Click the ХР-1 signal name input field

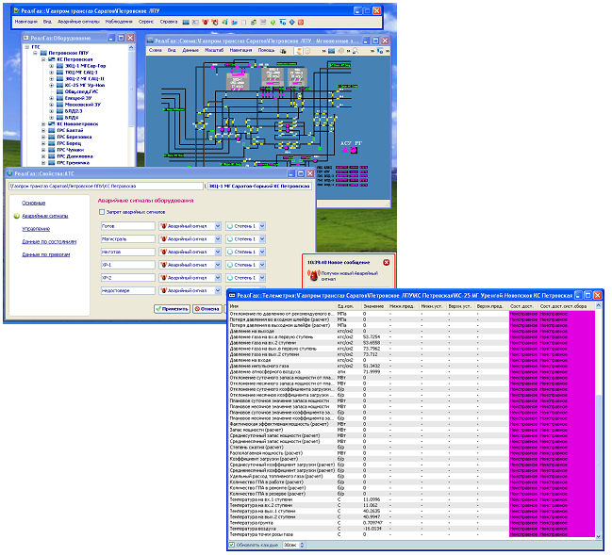[125, 266]
